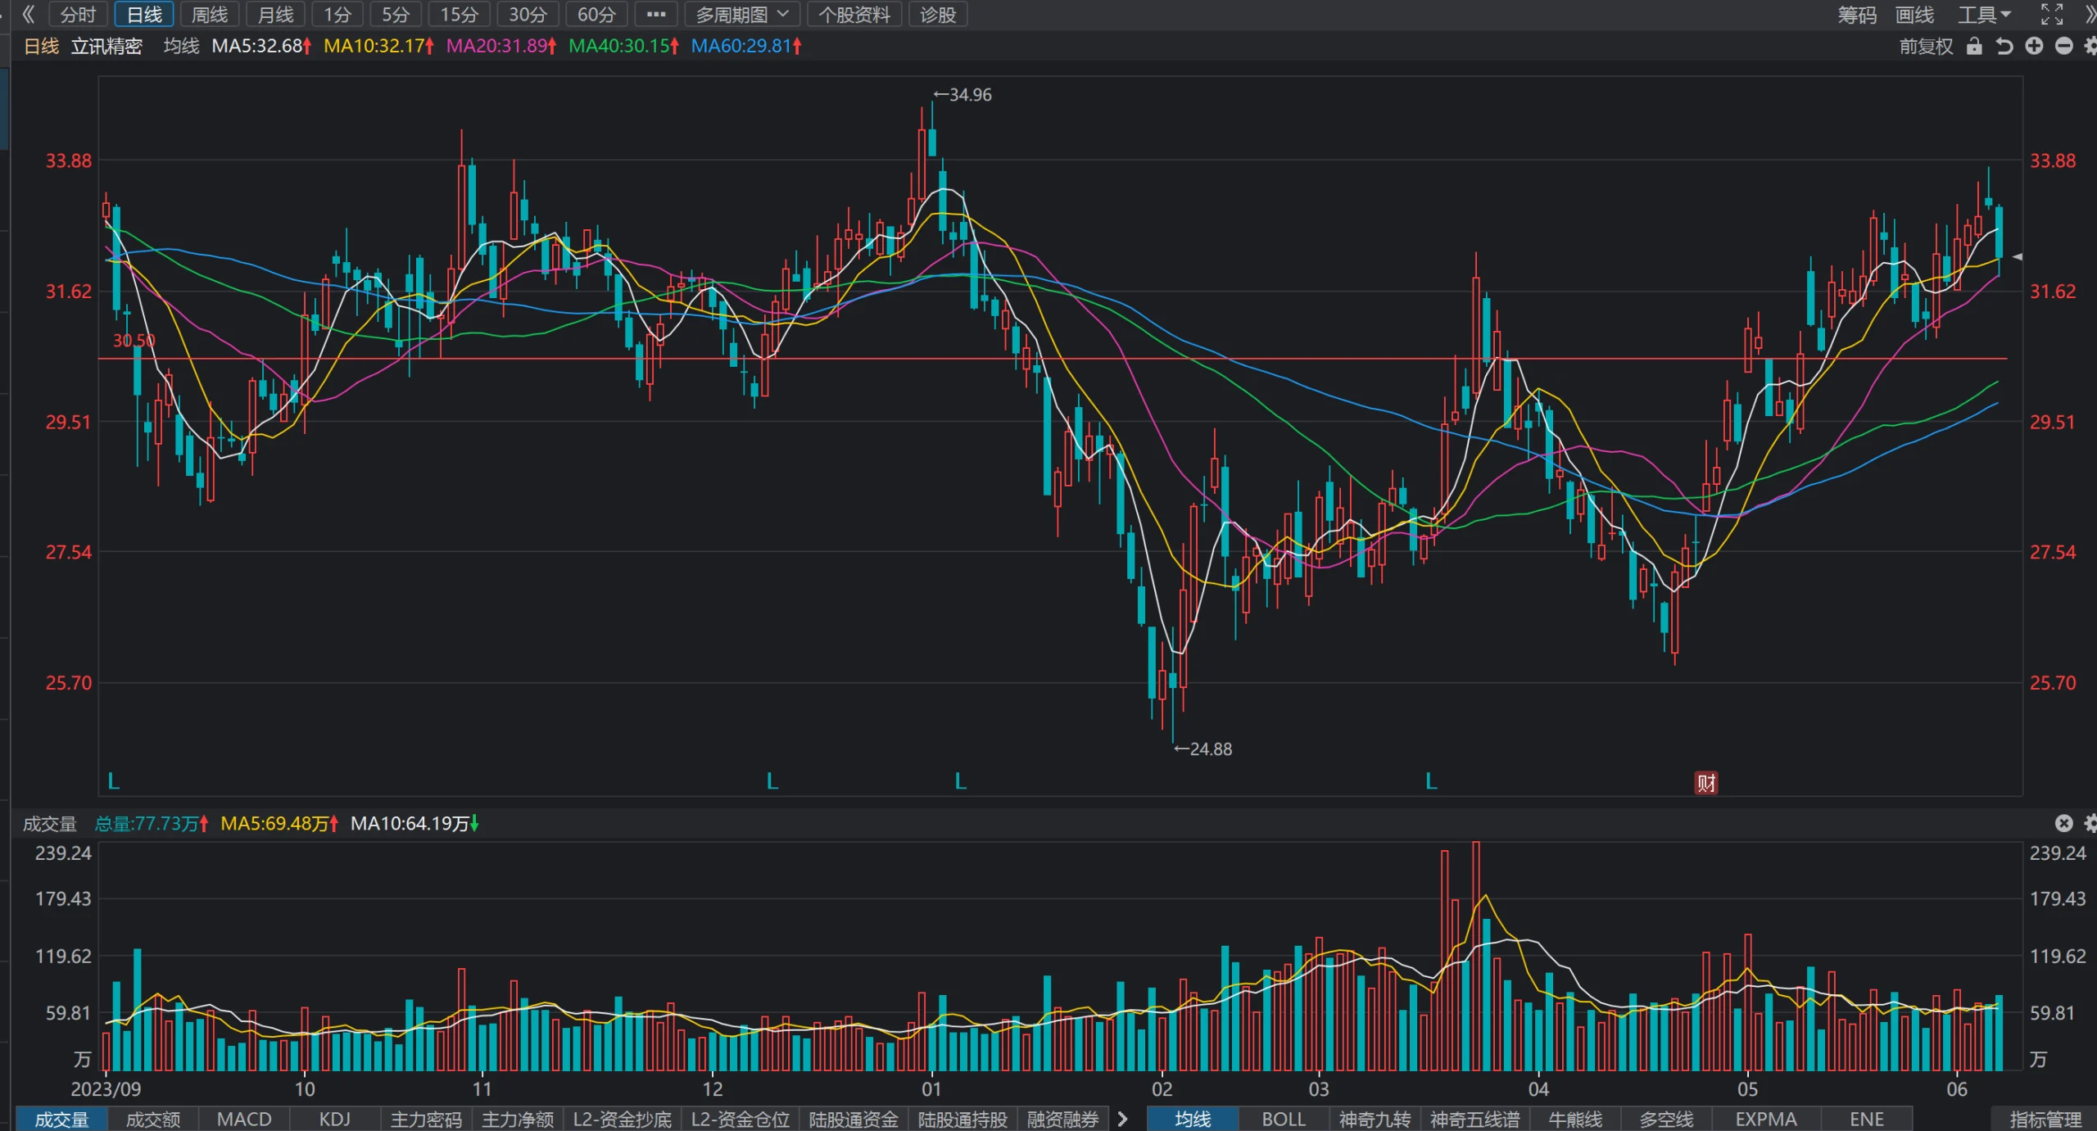Select the 主力净额 indicator tab
2097x1131 pixels.
coord(518,1119)
